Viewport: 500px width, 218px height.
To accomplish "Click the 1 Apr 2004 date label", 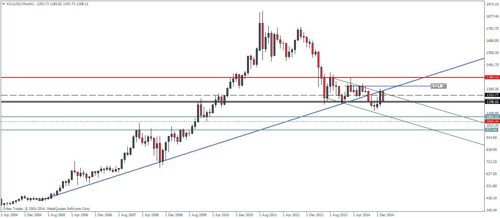I will point(10,215).
